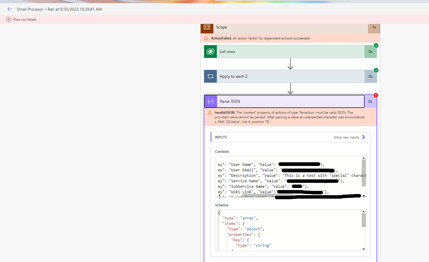Select the Dataverse List rows icon

210,51
